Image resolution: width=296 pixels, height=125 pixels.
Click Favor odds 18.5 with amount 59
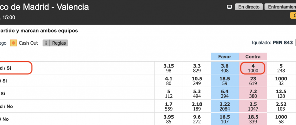click(x=225, y=81)
